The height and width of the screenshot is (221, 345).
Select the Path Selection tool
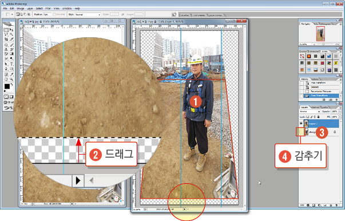pyautogui.click(x=6, y=64)
